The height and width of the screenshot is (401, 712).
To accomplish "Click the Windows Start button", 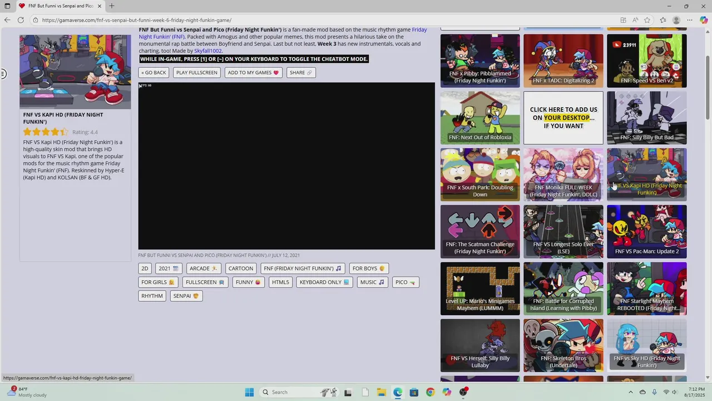I will [x=249, y=392].
